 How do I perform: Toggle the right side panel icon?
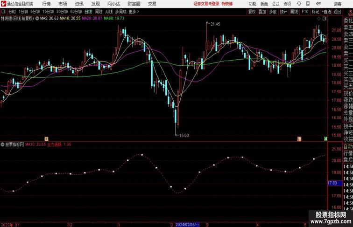tap(325, 19)
